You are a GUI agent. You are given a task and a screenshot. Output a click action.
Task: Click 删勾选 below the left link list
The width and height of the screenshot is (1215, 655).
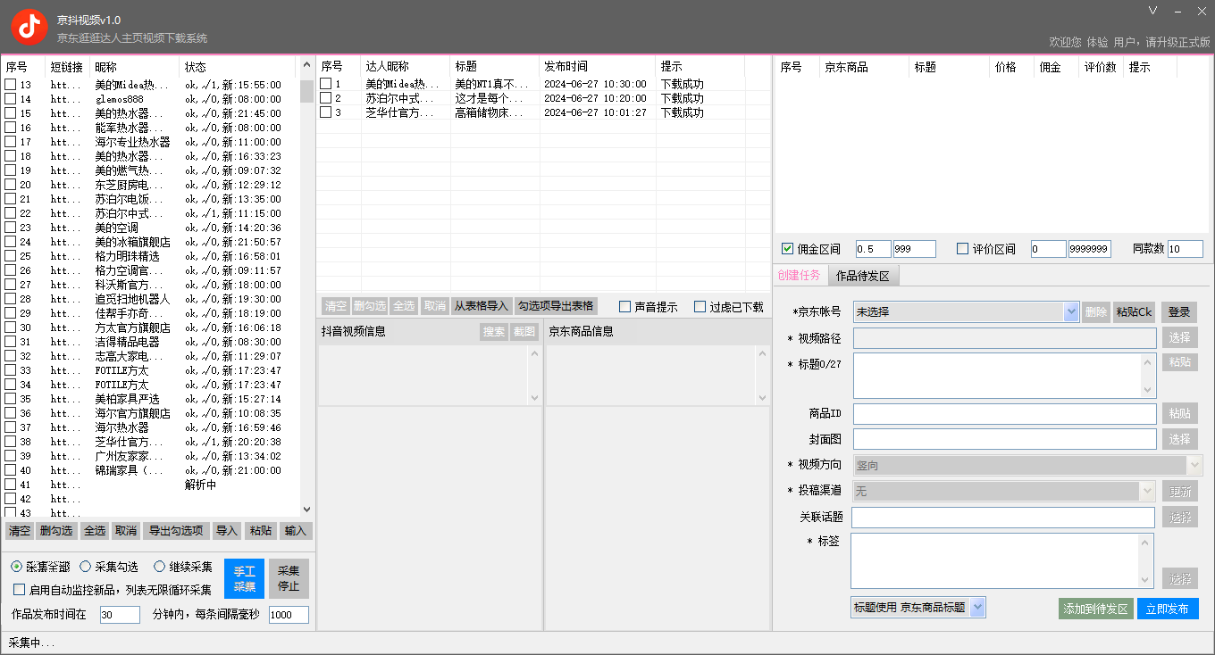click(x=55, y=531)
